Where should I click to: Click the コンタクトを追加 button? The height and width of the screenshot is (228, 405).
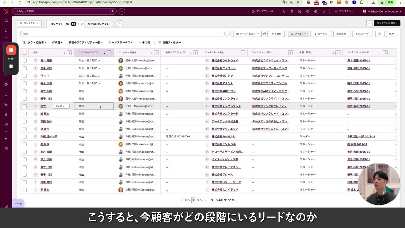click(x=387, y=23)
